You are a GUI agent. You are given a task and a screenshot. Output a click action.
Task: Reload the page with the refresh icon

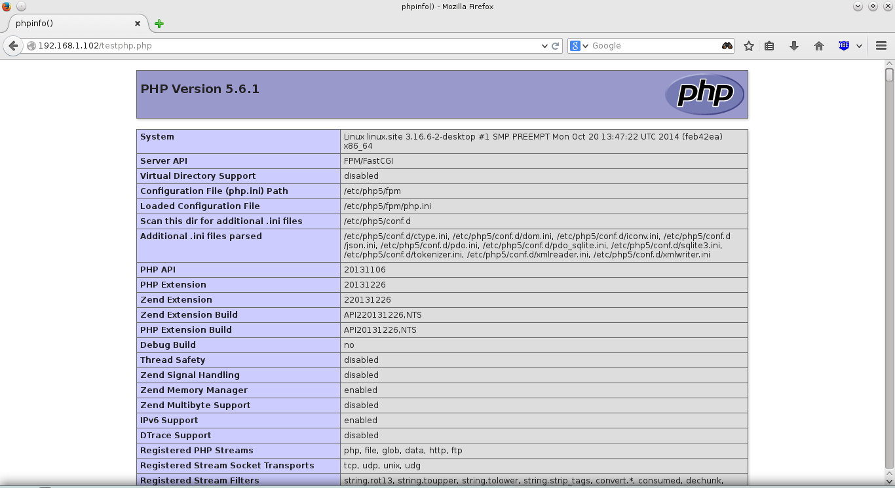point(556,46)
